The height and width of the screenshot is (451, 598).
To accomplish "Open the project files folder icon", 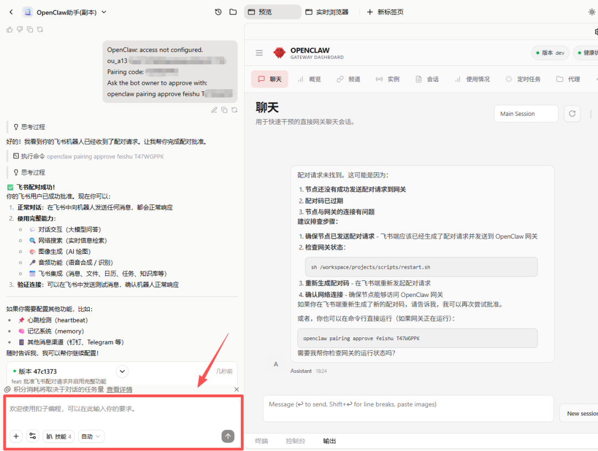I will (x=233, y=11).
